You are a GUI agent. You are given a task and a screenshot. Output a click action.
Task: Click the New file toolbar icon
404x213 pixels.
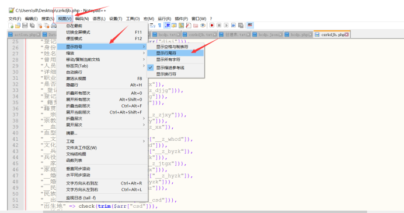pos(11,26)
